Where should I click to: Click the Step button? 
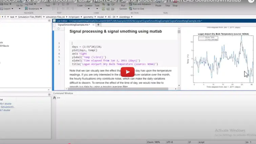coord(167,5)
